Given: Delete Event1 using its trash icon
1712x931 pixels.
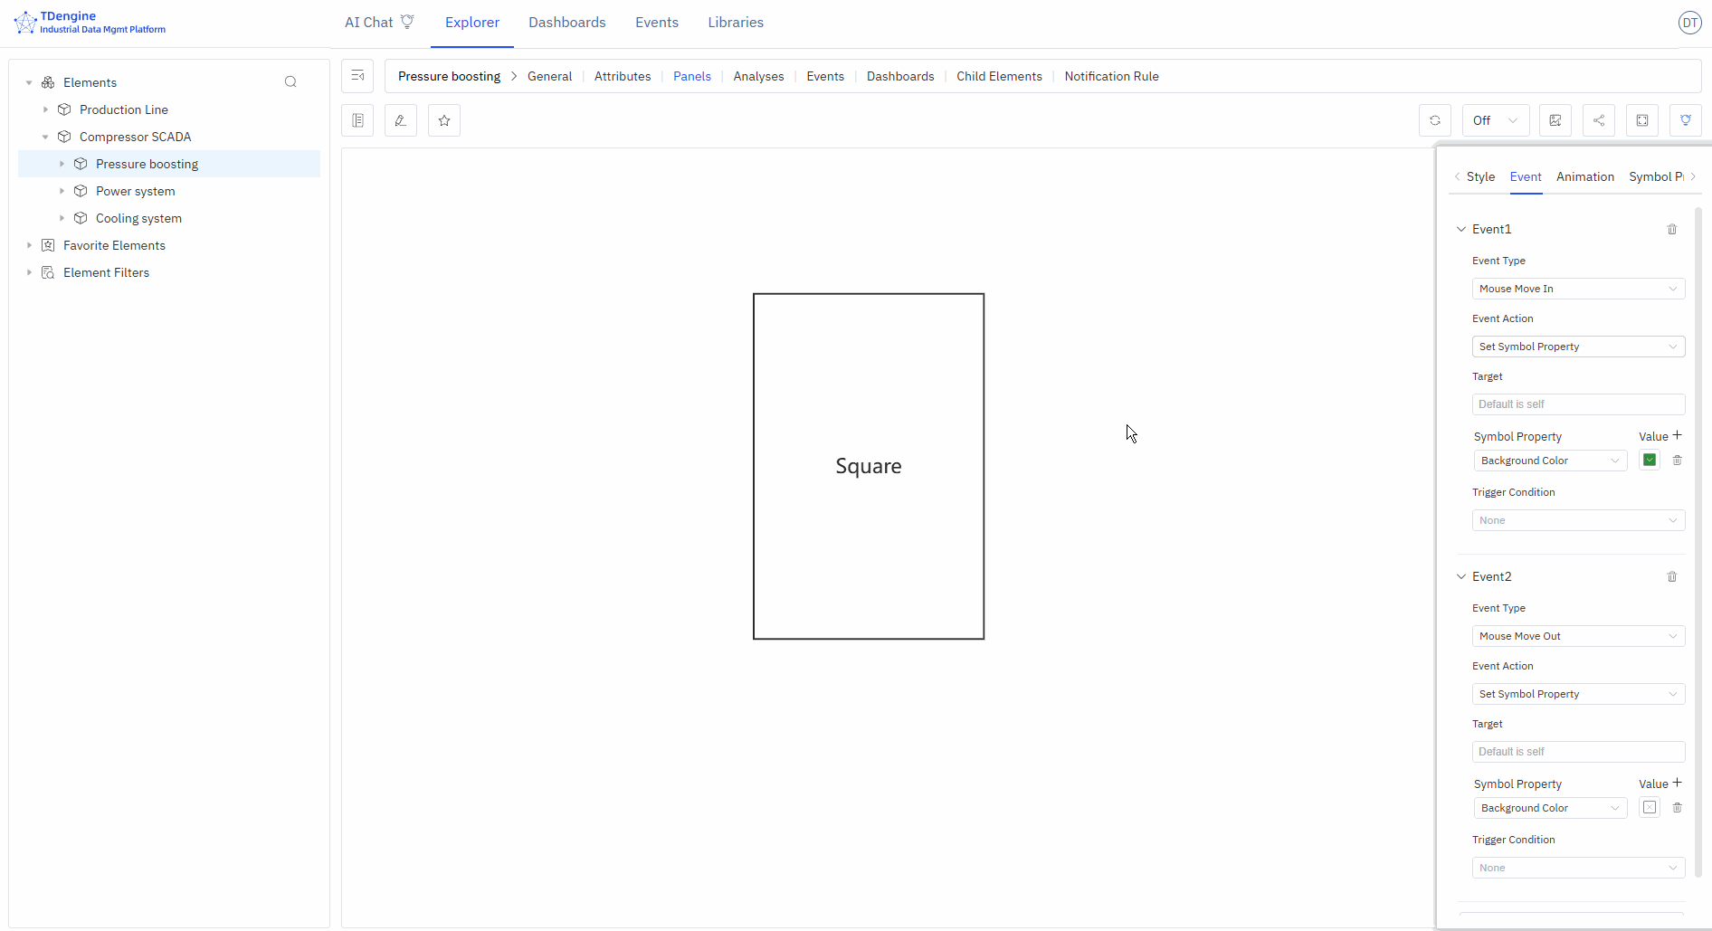Looking at the screenshot, I should (x=1672, y=230).
